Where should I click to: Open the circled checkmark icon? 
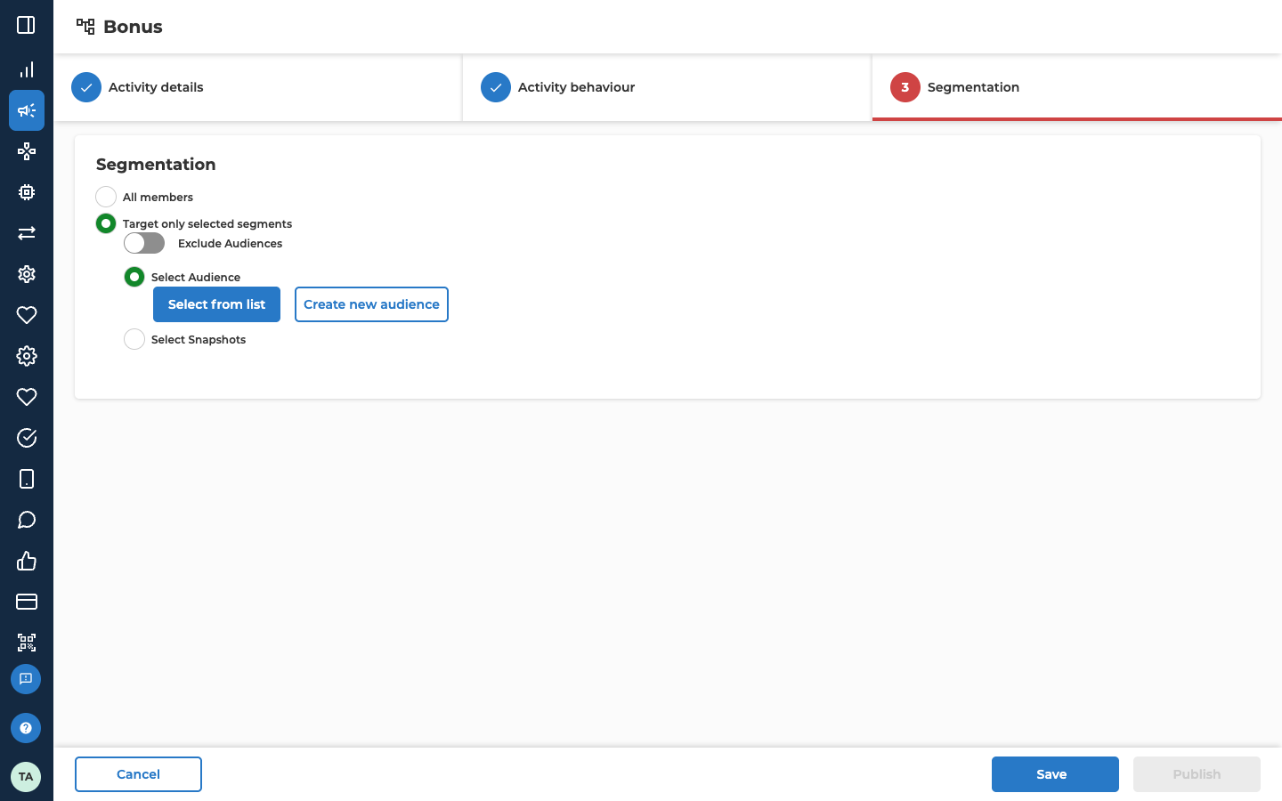pyautogui.click(x=27, y=438)
